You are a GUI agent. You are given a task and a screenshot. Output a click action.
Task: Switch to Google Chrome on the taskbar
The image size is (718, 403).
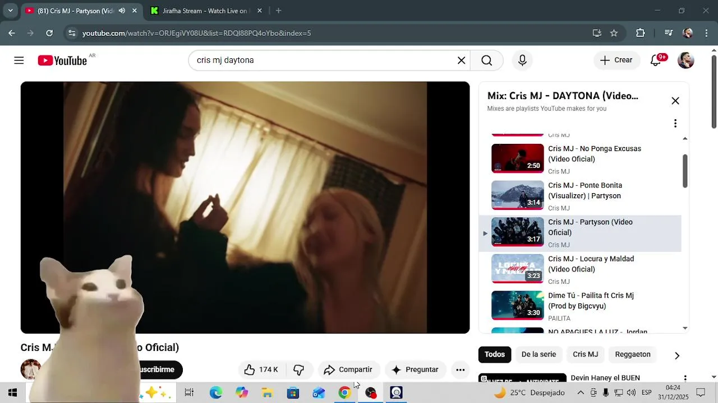344,392
